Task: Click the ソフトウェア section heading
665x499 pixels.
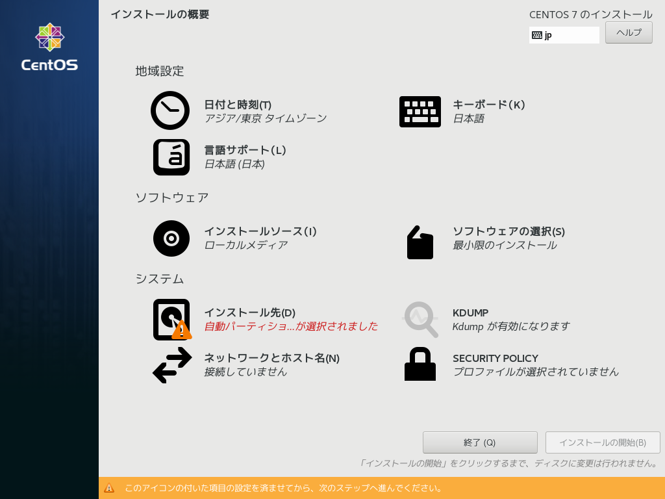Action: click(171, 198)
